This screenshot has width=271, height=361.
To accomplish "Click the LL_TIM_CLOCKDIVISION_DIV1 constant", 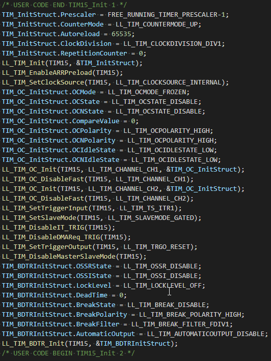I will coord(172,43).
